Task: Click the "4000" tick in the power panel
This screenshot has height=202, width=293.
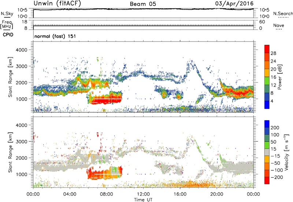Action: 22,50
